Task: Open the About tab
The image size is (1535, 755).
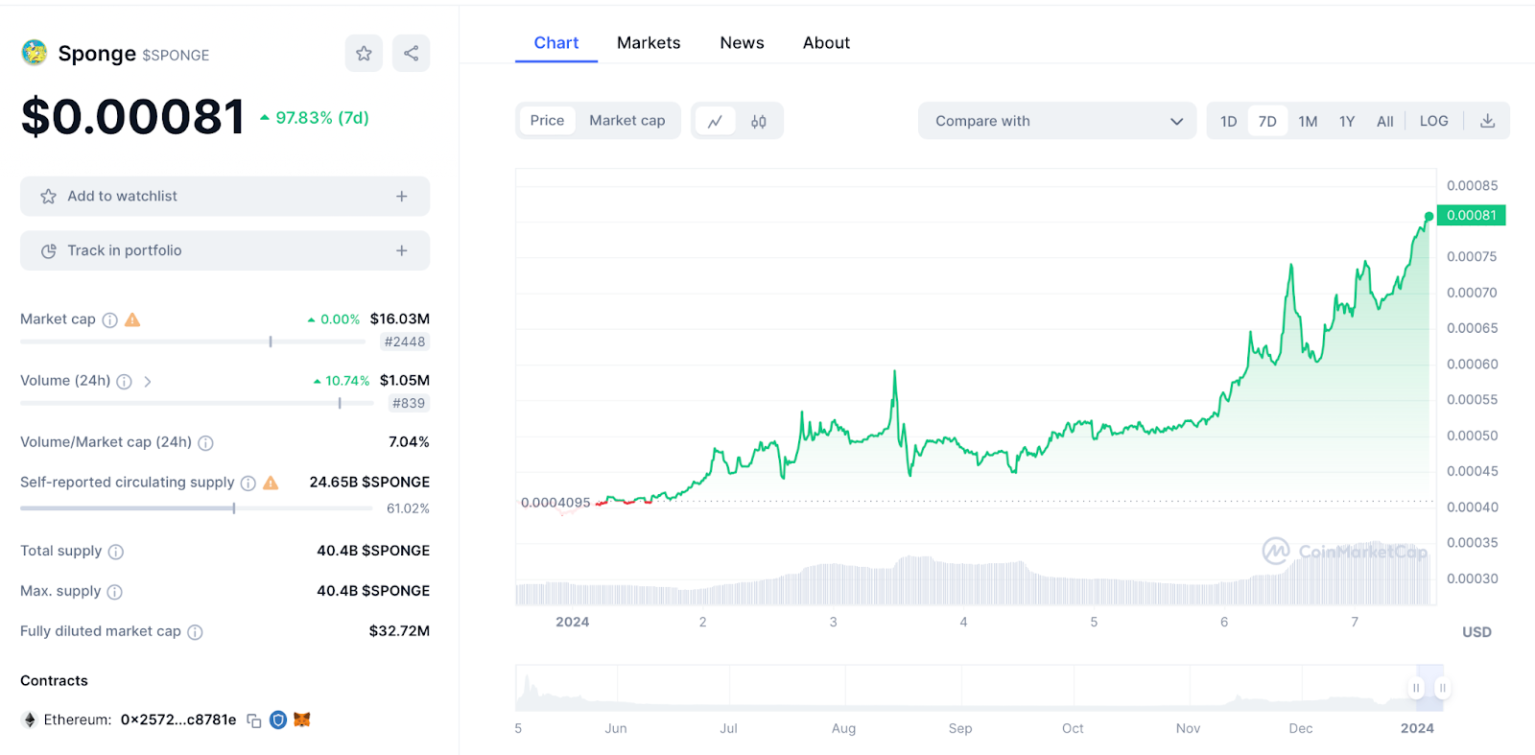Action: click(x=826, y=43)
